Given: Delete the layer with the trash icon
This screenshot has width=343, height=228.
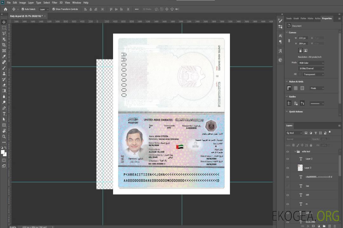Looking at the screenshot, I should pos(335,226).
